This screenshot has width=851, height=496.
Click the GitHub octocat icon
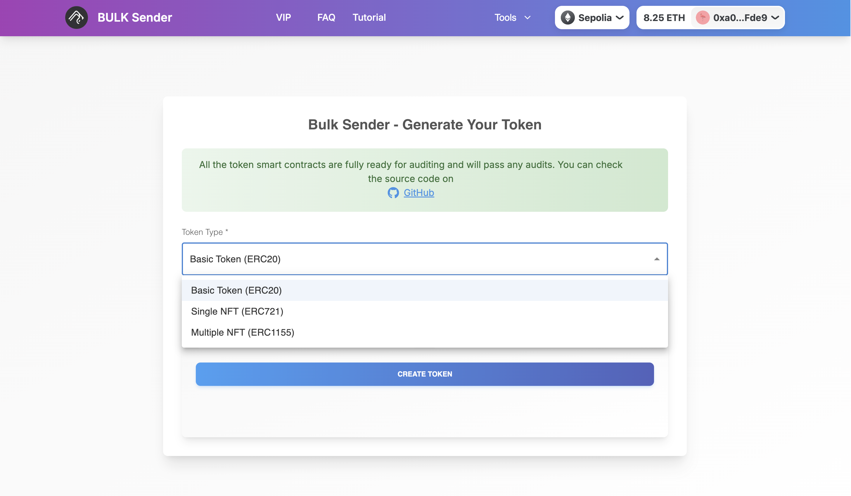[393, 192]
